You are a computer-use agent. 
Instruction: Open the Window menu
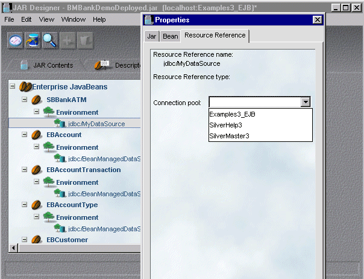[x=74, y=19]
